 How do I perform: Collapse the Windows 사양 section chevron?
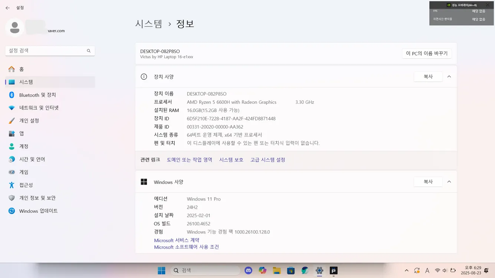(449, 182)
